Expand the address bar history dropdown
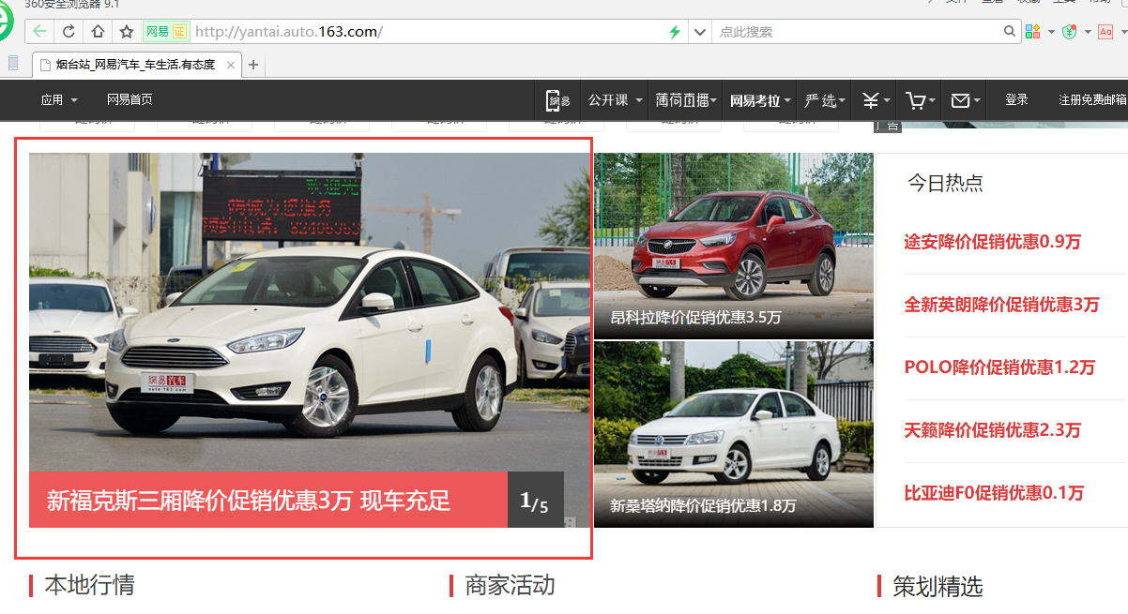1128x614 pixels. pyautogui.click(x=699, y=32)
